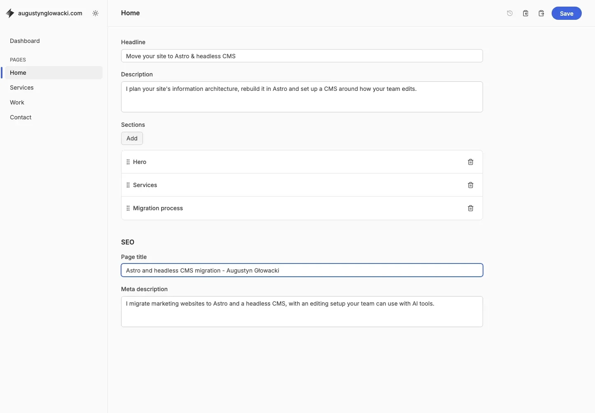Image resolution: width=595 pixels, height=413 pixels.
Task: Expand the Hero section row
Action: [302, 162]
